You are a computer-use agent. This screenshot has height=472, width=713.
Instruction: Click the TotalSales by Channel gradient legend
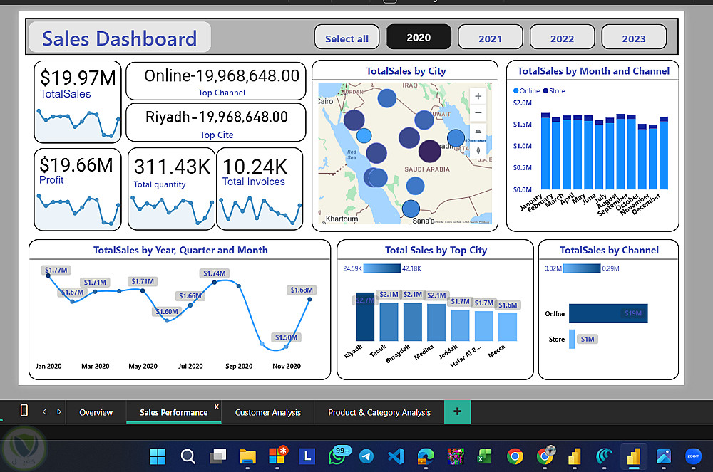[x=582, y=268]
